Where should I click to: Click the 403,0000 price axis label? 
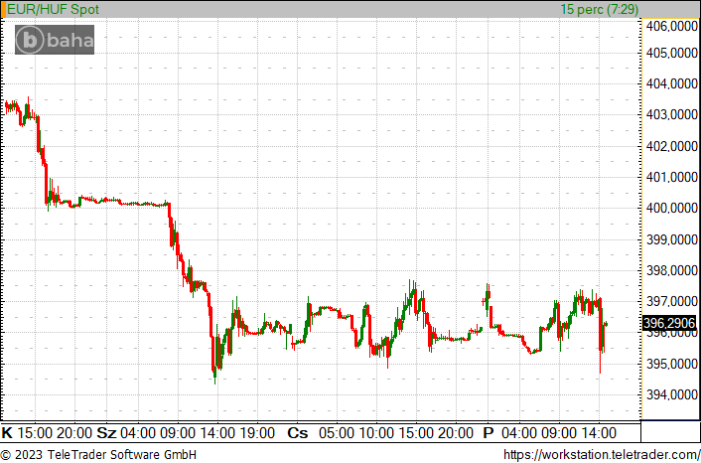(x=672, y=115)
